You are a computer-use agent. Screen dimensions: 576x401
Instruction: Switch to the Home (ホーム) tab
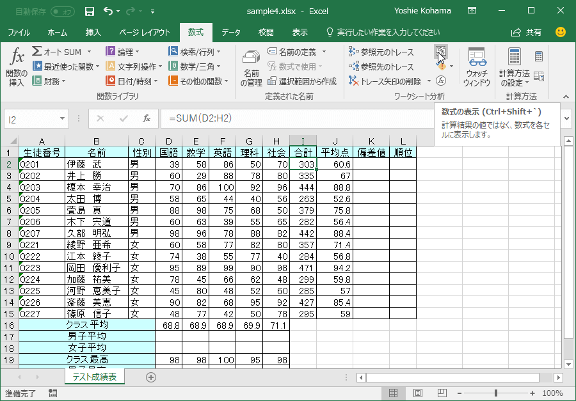(x=58, y=33)
